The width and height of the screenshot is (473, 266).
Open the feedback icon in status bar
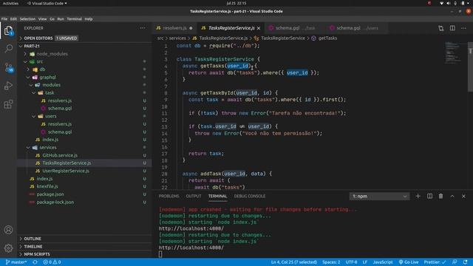(455, 262)
